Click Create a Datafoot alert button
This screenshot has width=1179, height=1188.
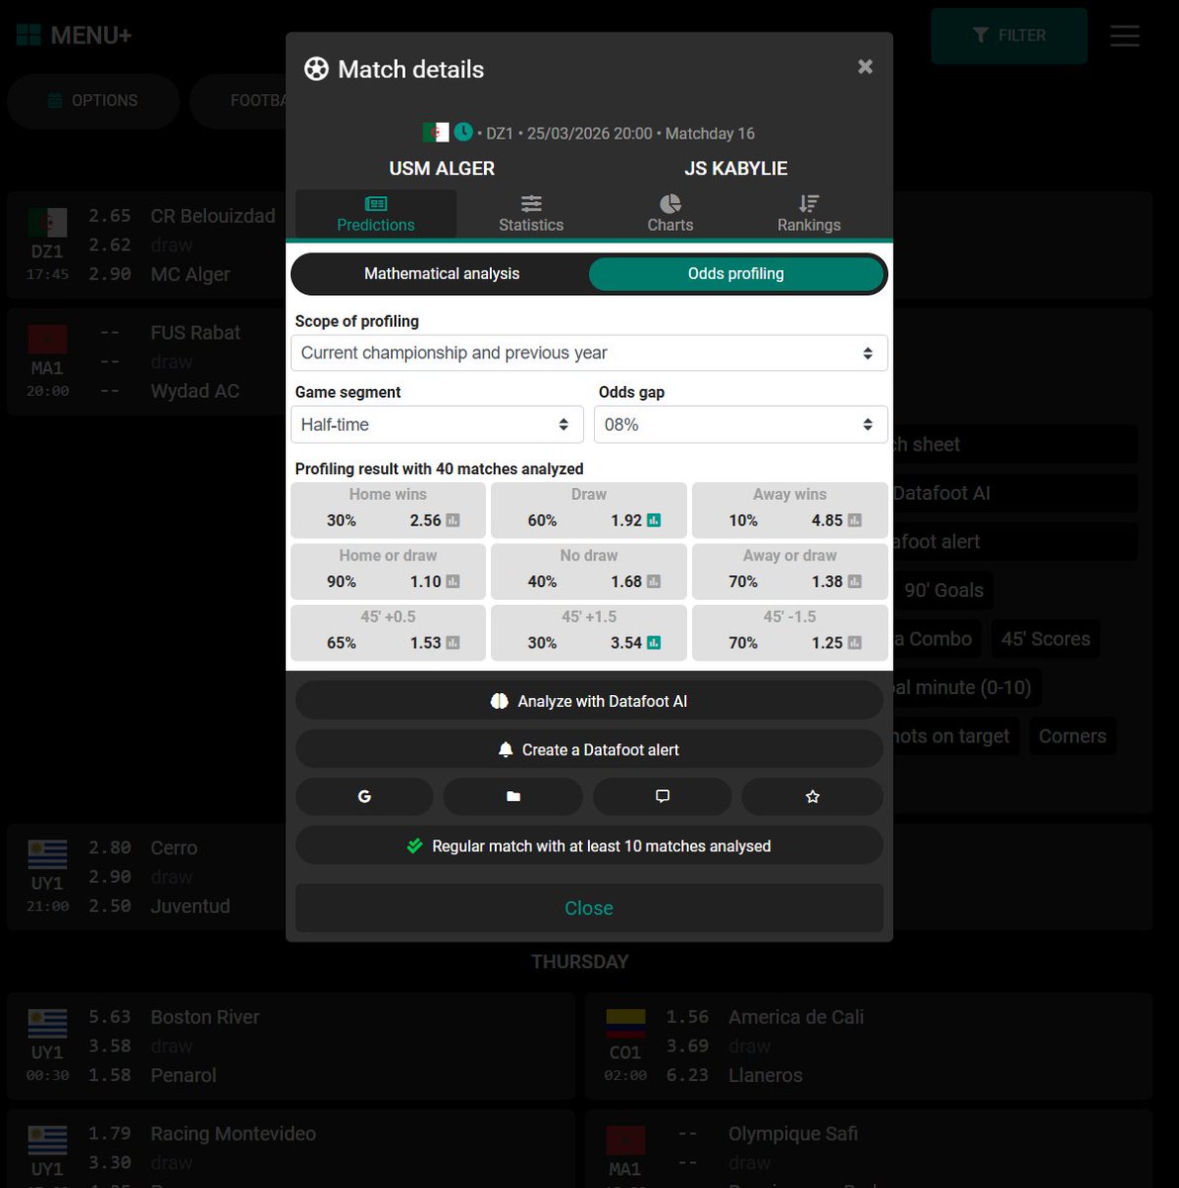click(589, 749)
